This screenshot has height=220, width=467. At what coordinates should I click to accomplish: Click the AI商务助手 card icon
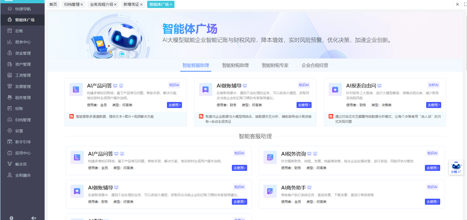[270, 191]
